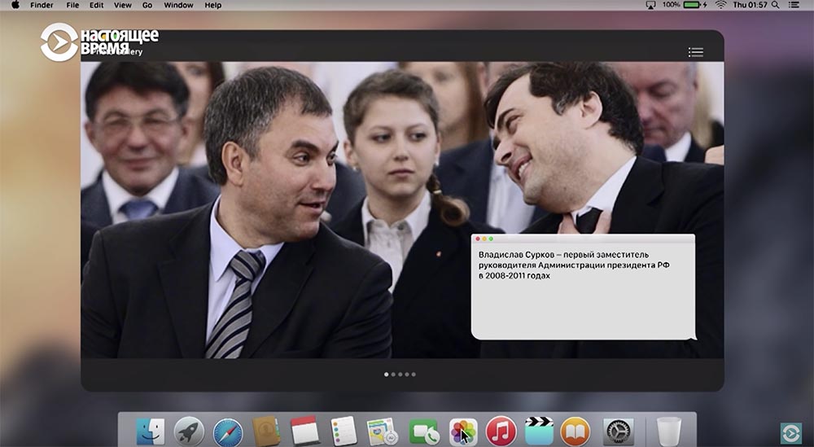814x447 pixels.
Task: Click the gallery photo of the people
Action: 402,210
